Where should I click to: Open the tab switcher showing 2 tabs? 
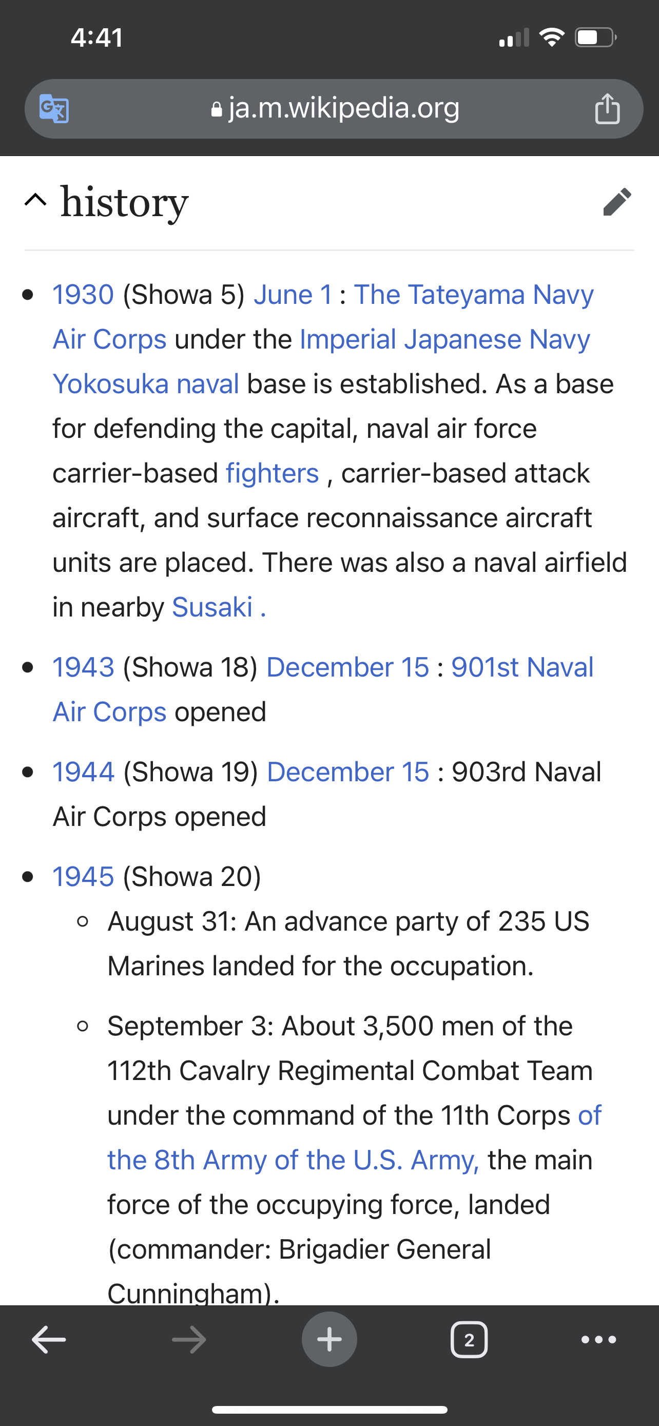[469, 1340]
